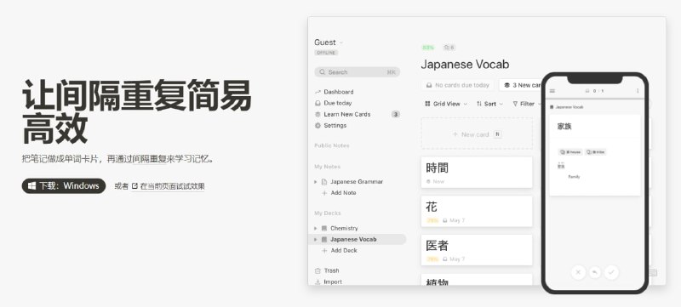Mark card correct with checkmark on phone
Viewport: 681px width, 307px height.
pos(611,272)
